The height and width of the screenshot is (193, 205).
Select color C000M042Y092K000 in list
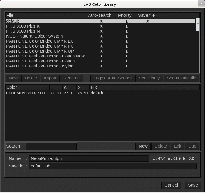click(27, 93)
